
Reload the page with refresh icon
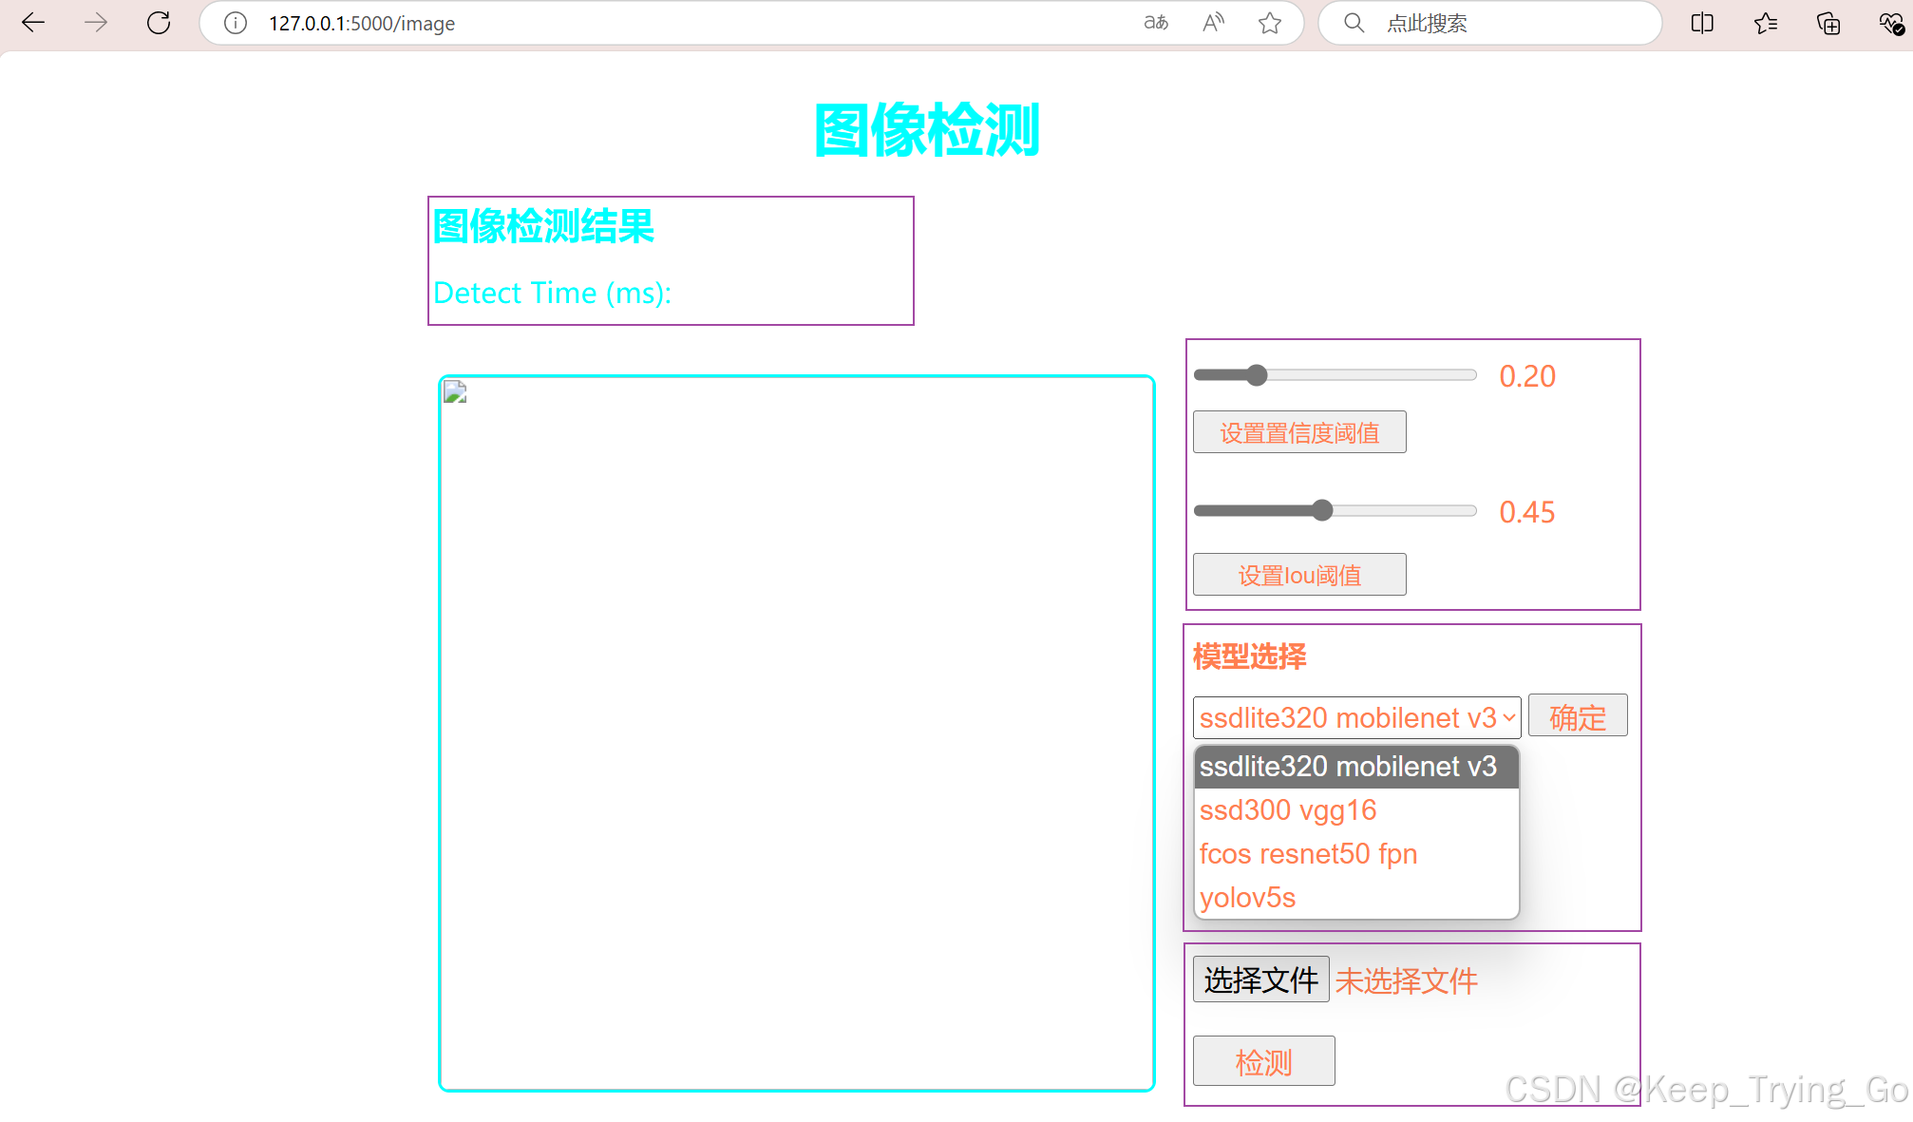159,23
